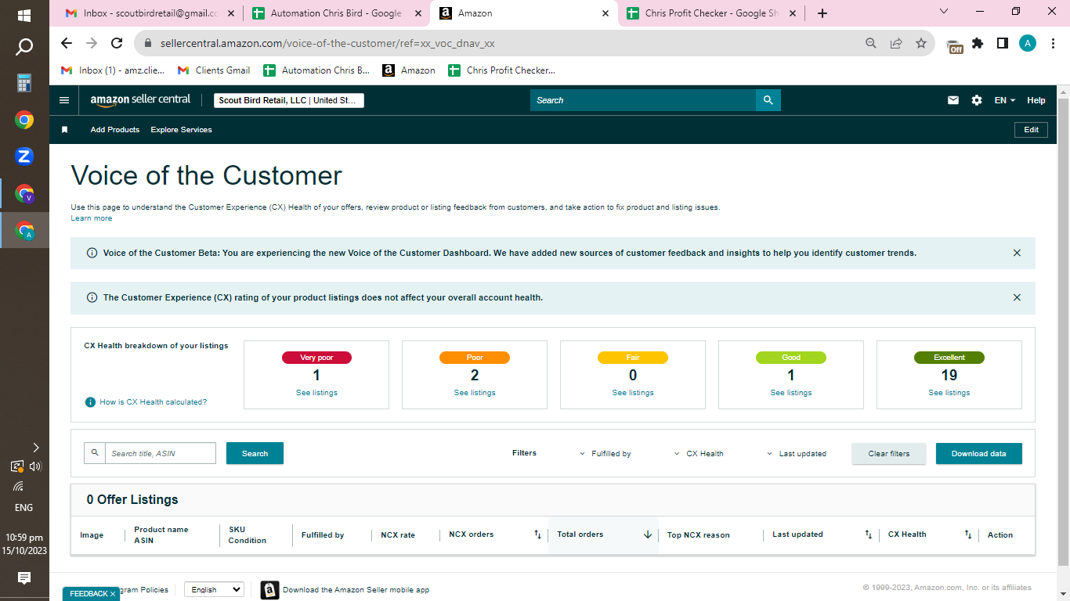Viewport: 1070px width, 601px height.
Task: Open the Chrome extensions puzzle icon
Action: 978,43
